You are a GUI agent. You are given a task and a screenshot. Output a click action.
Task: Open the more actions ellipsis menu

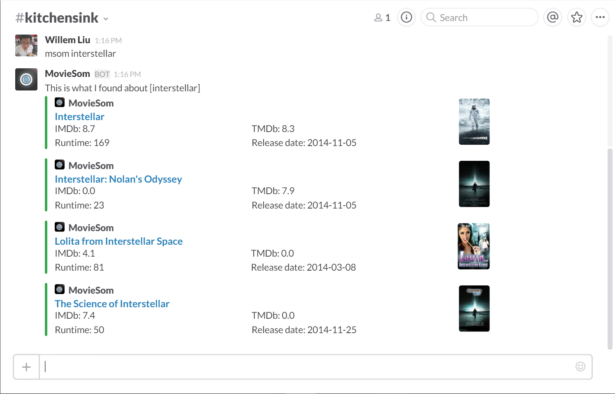600,17
